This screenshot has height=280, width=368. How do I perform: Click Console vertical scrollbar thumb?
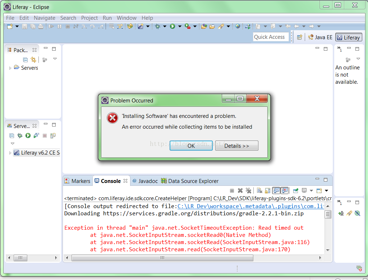[x=328, y=214]
